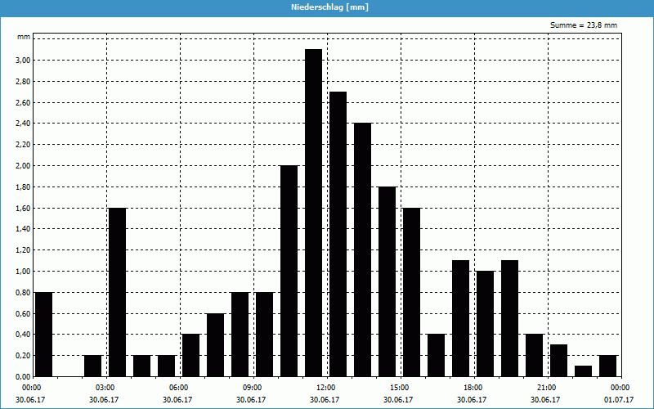Click the 18:00 label on the time axis

point(473,388)
